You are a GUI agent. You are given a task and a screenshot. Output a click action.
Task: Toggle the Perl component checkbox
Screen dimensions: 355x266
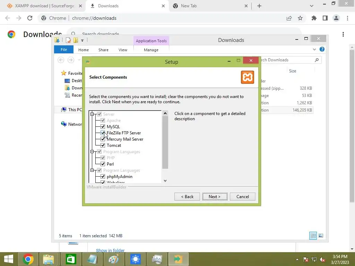[x=103, y=164]
